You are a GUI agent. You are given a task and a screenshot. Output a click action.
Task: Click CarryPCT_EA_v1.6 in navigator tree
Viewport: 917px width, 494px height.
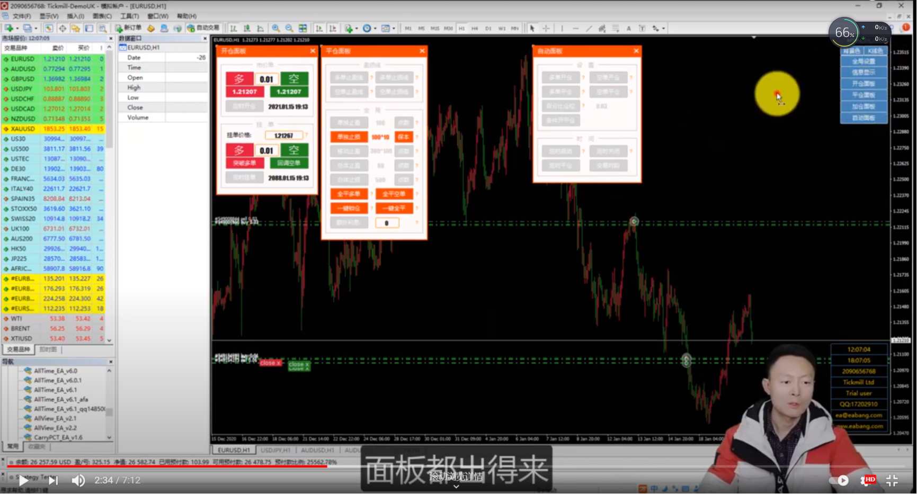(58, 437)
